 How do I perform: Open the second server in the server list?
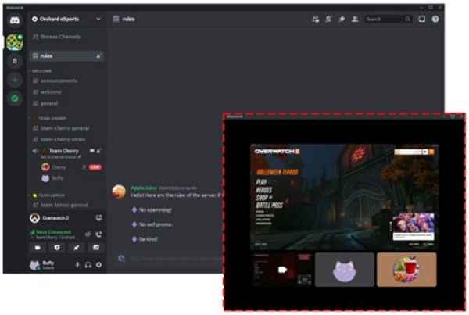point(14,61)
